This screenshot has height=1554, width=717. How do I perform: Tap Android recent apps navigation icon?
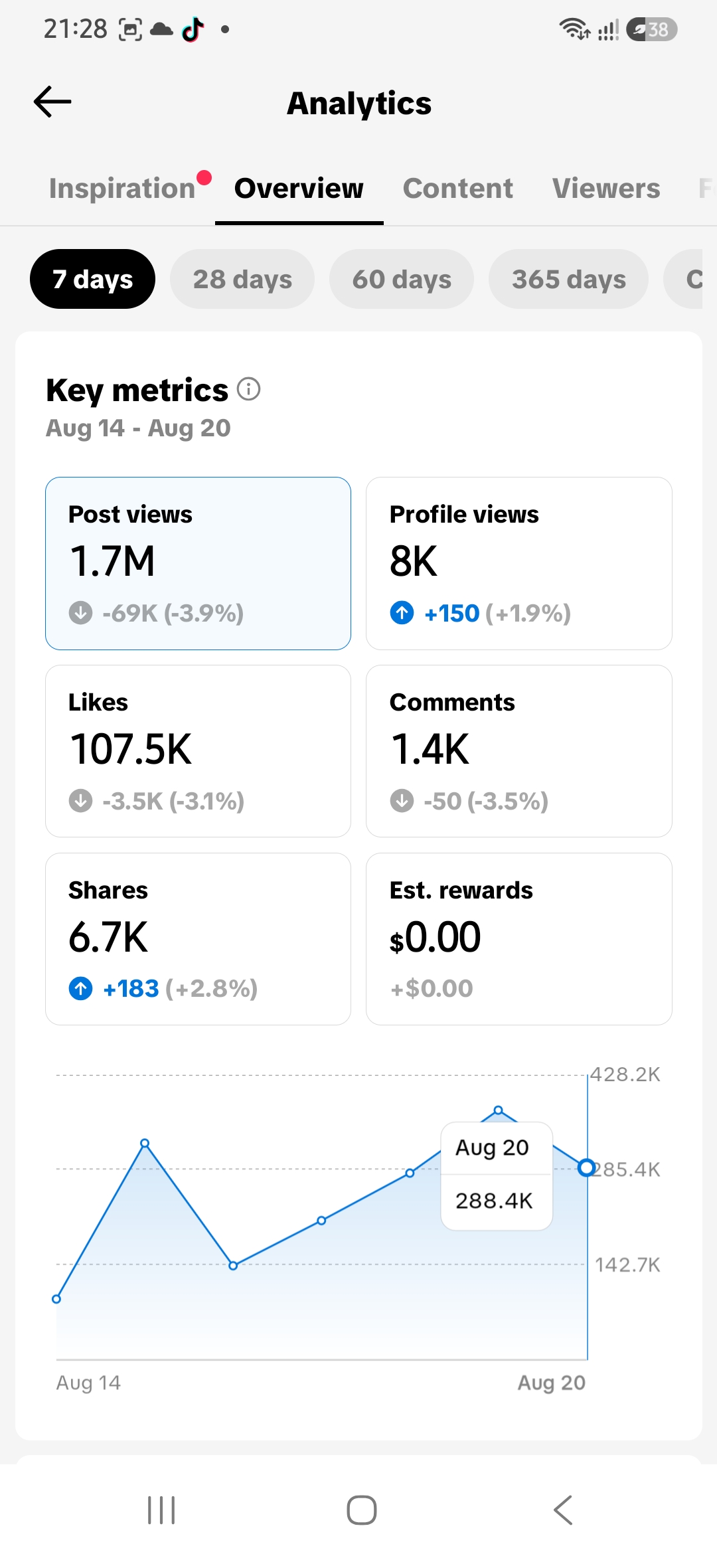click(161, 1510)
